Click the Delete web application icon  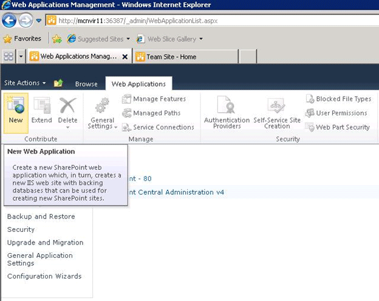(67, 105)
